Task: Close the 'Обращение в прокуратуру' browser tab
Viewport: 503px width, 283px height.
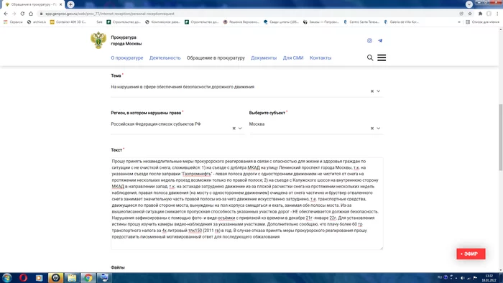Action: pyautogui.click(x=60, y=4)
